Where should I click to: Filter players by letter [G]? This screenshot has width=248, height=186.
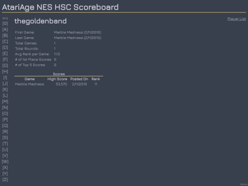pyautogui.click(x=5, y=66)
